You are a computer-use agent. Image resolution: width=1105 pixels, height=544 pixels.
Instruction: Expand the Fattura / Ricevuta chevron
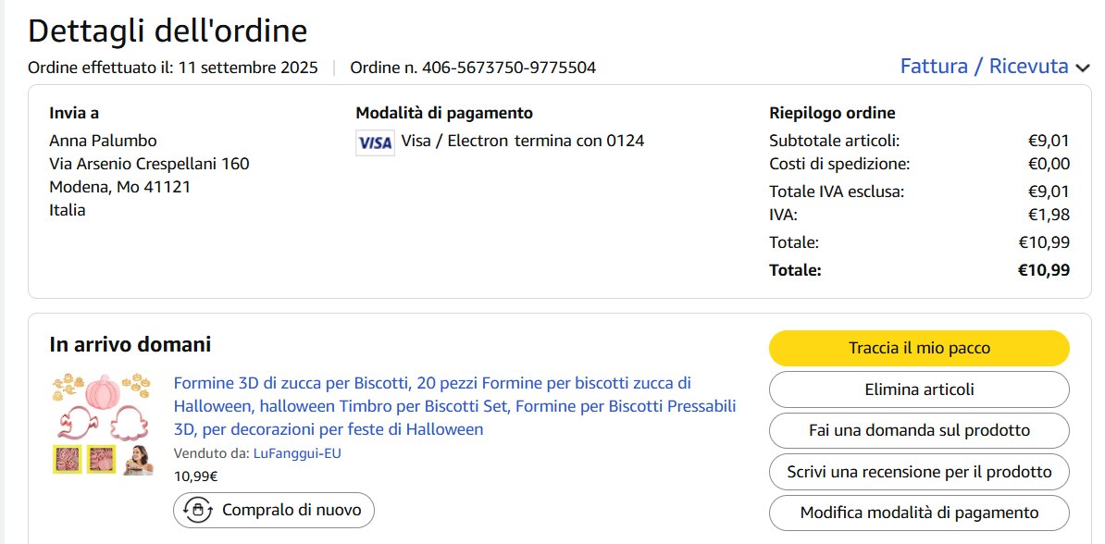1084,68
